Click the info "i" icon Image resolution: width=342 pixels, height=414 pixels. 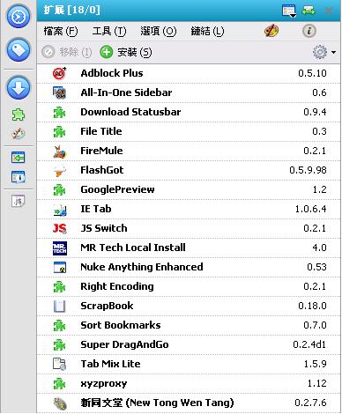pyautogui.click(x=309, y=31)
